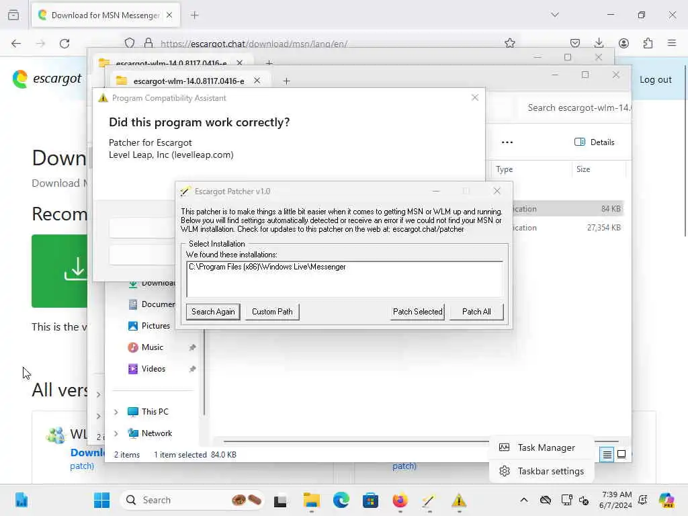Expand the This PC tree node
This screenshot has height=516, width=688.
[116, 412]
